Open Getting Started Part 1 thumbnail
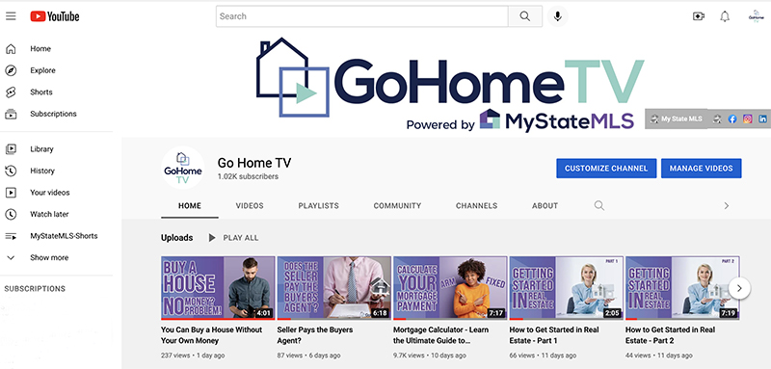This screenshot has height=369, width=771. coord(566,288)
